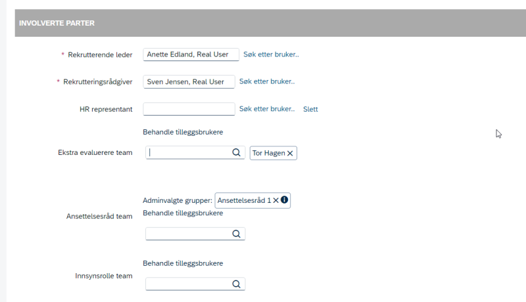The image size is (526, 302).
Task: Click the 'Innsynsrolle team' label
Action: [x=104, y=276]
